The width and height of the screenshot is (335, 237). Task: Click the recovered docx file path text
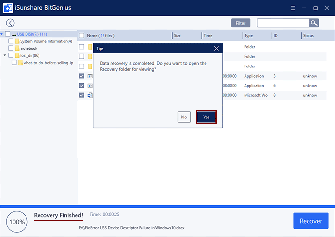pos(131,228)
